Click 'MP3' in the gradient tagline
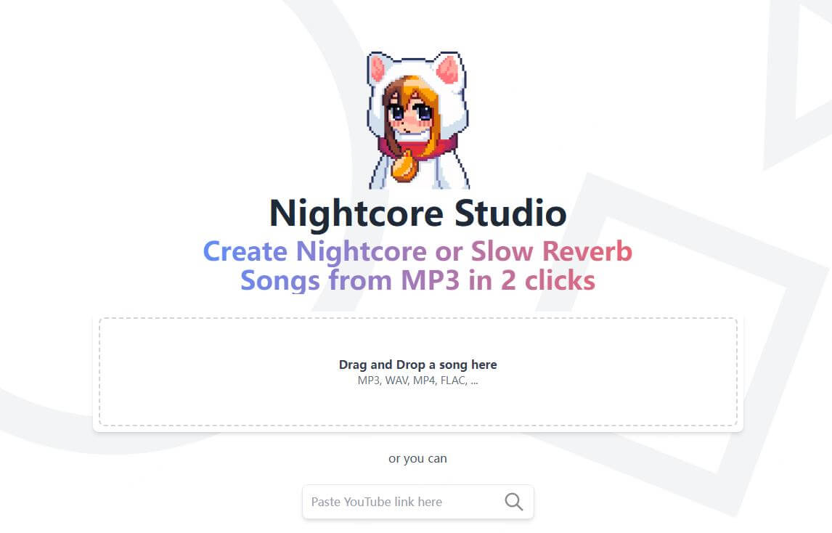832x533 pixels. 430,280
